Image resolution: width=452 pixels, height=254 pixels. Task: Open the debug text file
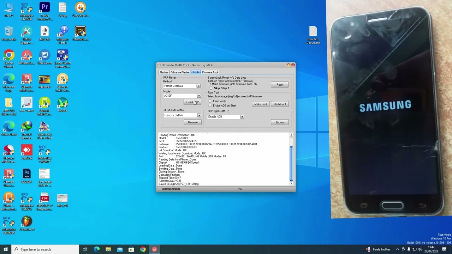click(63, 10)
